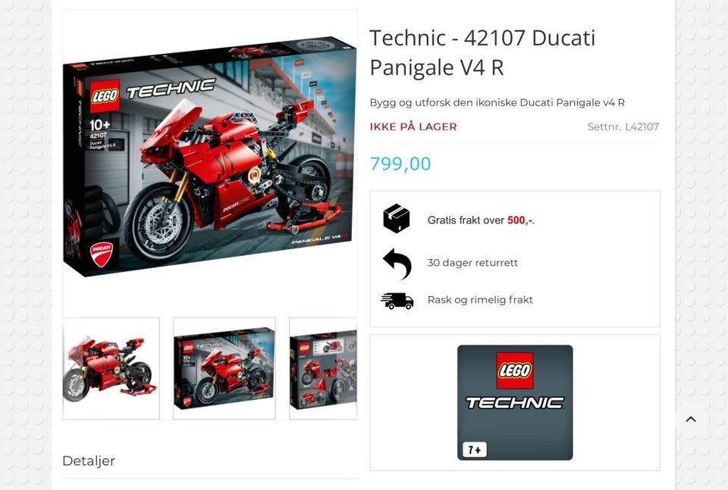Select the box back thumbnail image

[x=323, y=369]
